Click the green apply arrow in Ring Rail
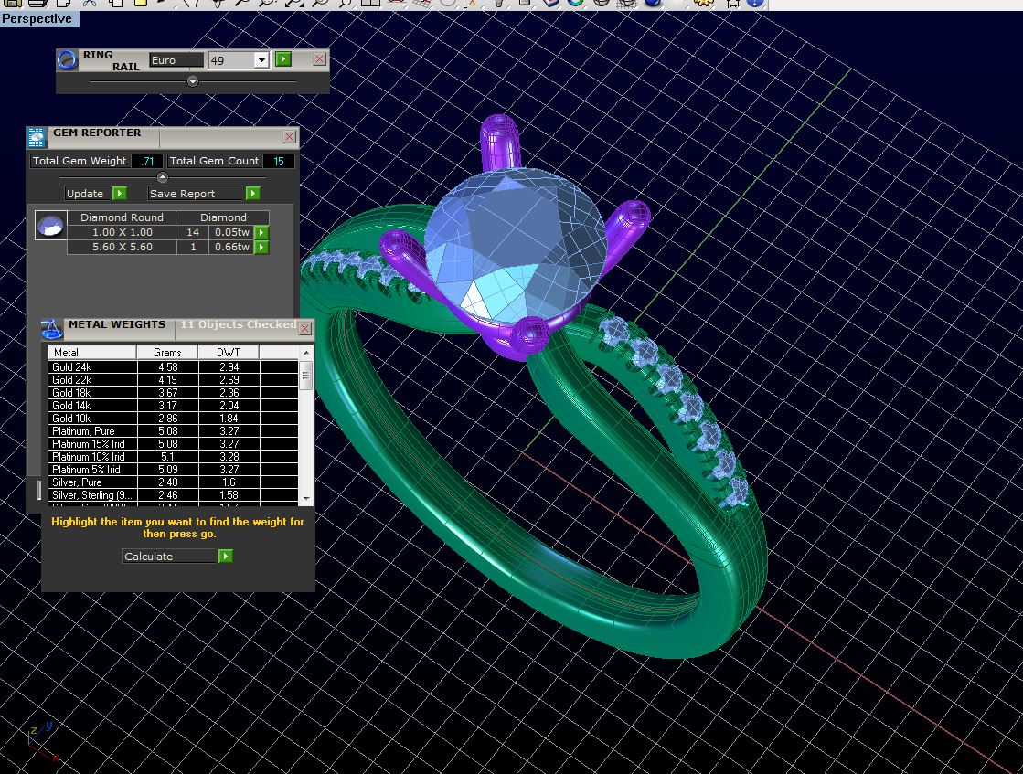Viewport: 1023px width, 774px height. coord(283,59)
